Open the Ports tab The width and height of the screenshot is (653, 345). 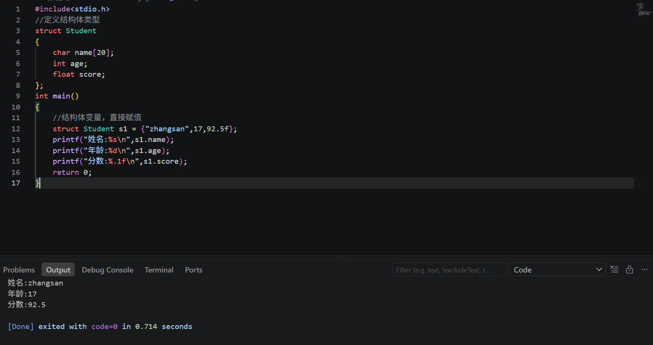194,270
